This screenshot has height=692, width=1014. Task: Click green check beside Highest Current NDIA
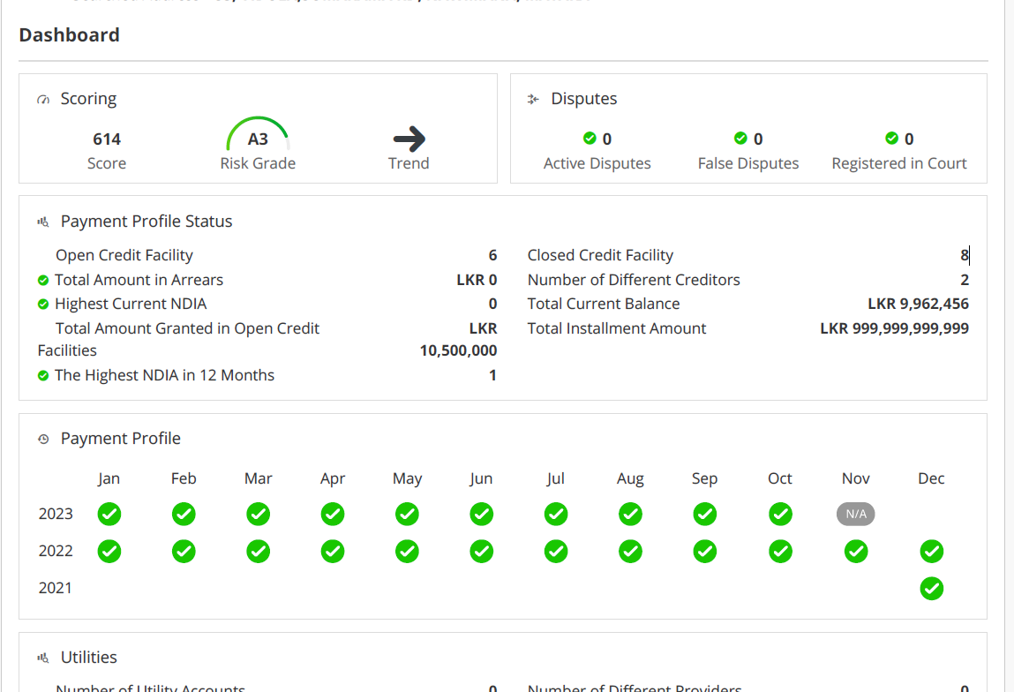click(43, 304)
